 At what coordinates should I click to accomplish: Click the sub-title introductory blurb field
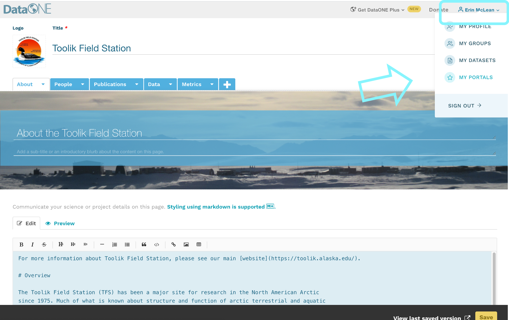(x=255, y=151)
